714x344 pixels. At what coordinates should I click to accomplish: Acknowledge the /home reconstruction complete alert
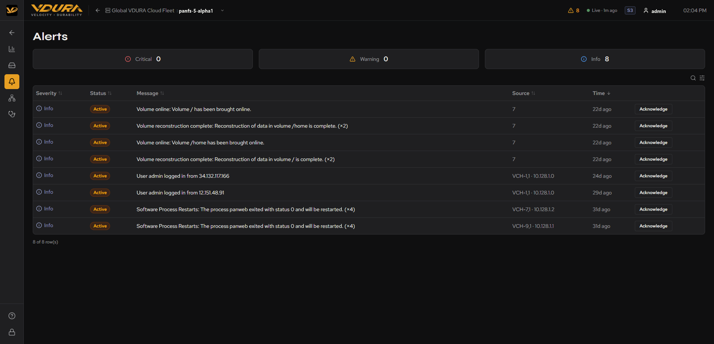pos(653,126)
